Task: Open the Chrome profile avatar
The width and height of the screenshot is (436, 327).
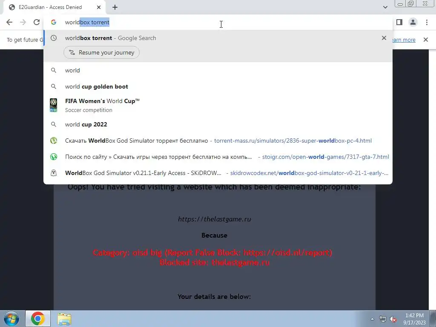Action: pos(413,22)
